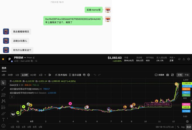Enter fullscreen chart mode
Screen dimensions: 192x130
click(x=173, y=75)
